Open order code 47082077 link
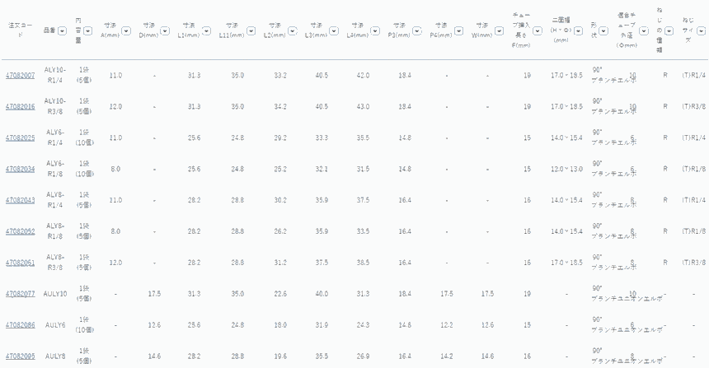 click(21, 294)
